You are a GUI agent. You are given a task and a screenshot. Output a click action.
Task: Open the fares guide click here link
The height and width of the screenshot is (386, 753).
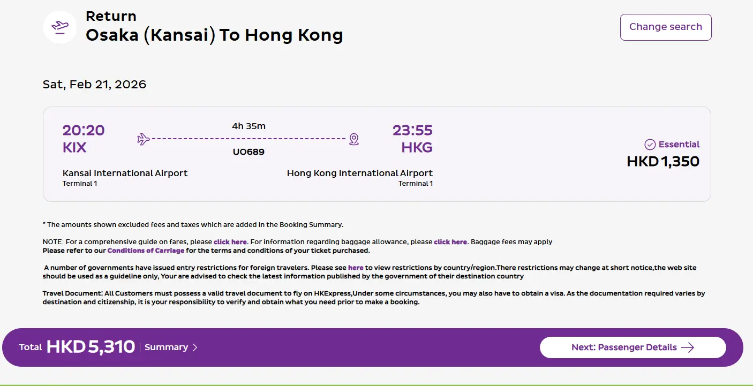(230, 242)
